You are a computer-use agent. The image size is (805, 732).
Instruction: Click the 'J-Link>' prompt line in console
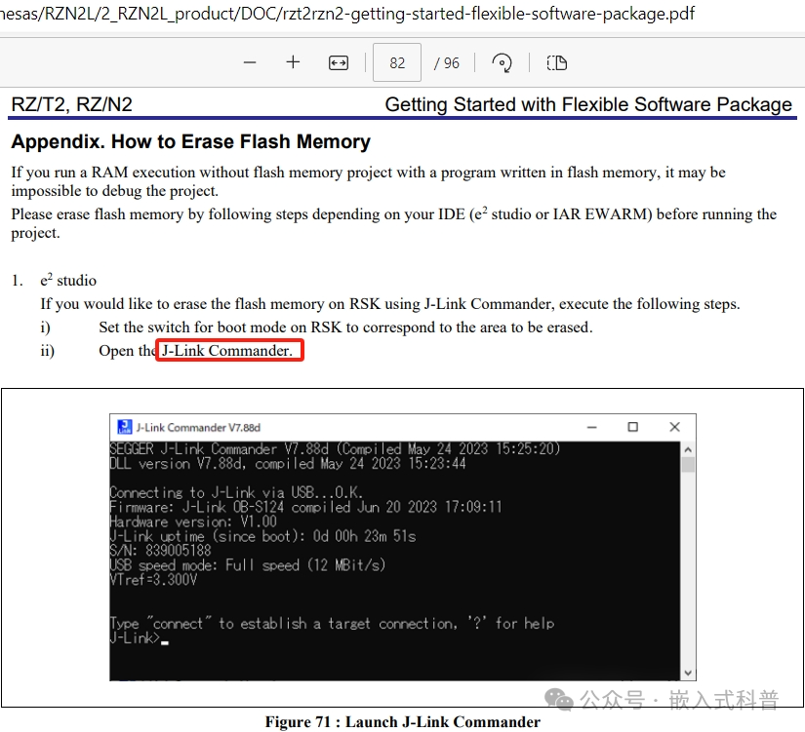tap(139, 638)
